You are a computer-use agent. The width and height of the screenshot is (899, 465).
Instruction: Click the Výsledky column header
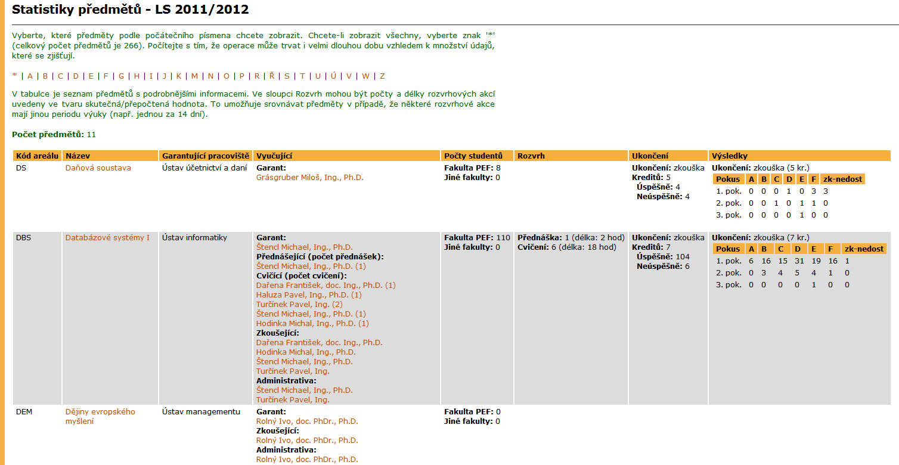click(799, 156)
